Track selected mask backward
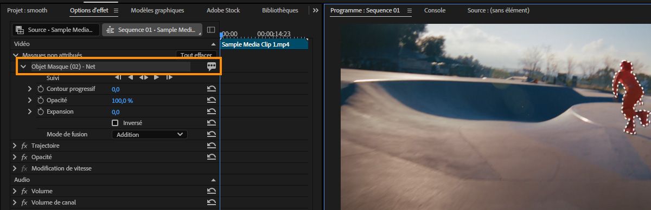 coord(130,77)
